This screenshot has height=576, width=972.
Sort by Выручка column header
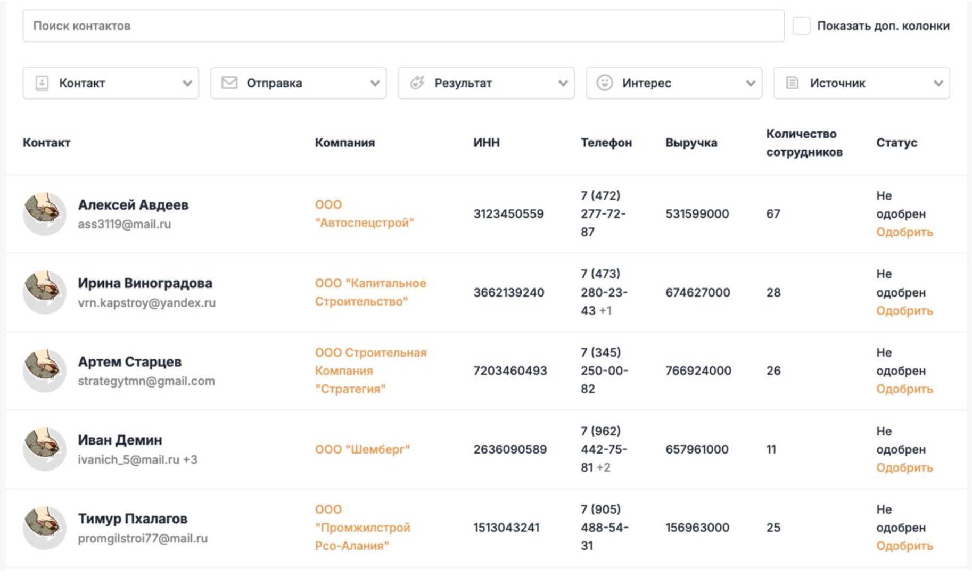(x=691, y=143)
